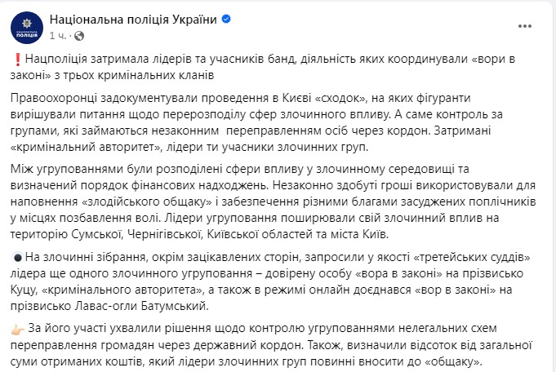Open the Національна поліція України profile picture
556x372 pixels.
[27, 27]
